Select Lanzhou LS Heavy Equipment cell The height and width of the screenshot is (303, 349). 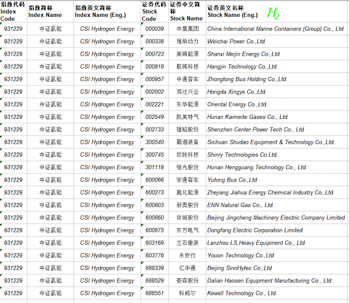(x=277, y=243)
